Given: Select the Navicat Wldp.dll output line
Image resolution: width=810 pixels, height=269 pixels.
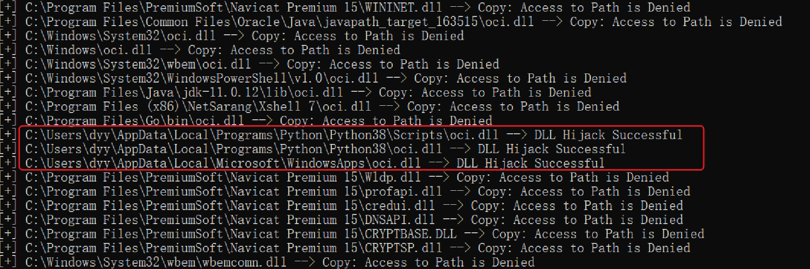Looking at the screenshot, I should [335, 177].
